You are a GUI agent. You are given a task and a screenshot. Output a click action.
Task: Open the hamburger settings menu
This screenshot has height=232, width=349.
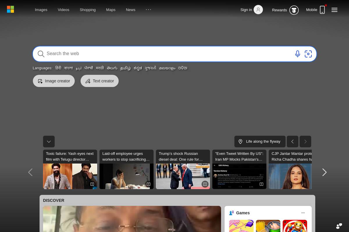(x=334, y=10)
